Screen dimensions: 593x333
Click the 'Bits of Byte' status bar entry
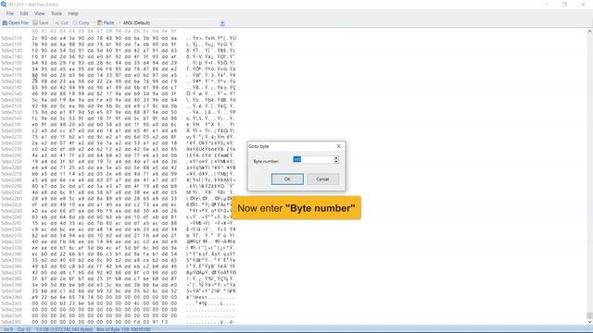(x=123, y=329)
